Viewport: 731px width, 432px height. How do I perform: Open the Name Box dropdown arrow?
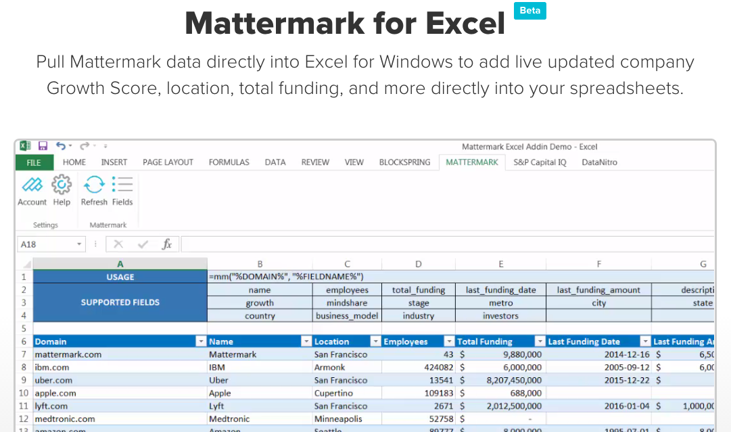[x=79, y=244]
